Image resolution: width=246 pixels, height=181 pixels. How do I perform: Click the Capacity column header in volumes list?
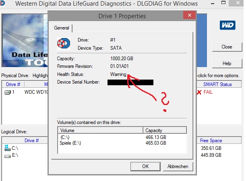[165, 130]
